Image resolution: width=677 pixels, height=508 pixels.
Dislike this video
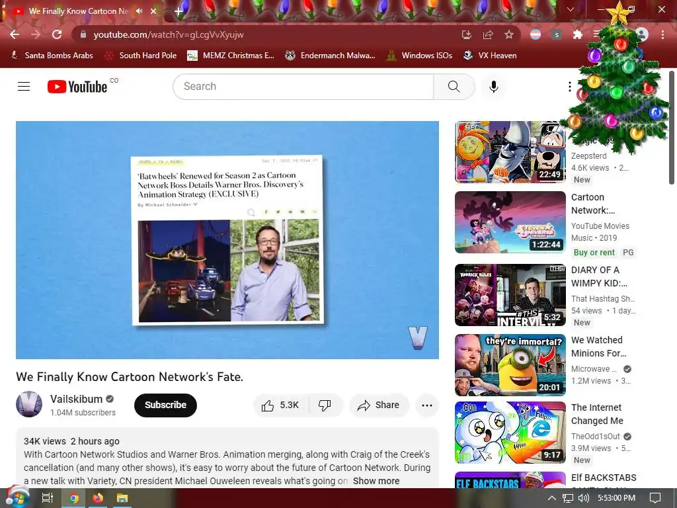[325, 405]
